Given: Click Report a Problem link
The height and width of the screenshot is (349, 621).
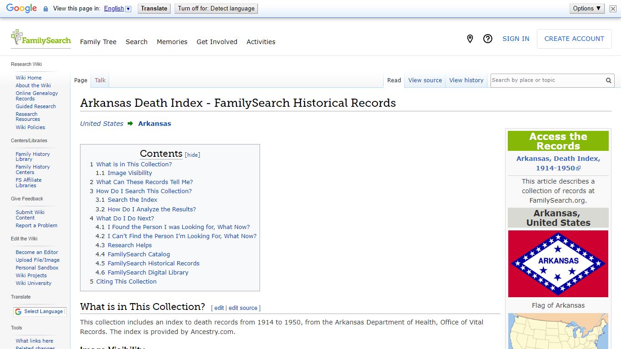Looking at the screenshot, I should [x=36, y=225].
